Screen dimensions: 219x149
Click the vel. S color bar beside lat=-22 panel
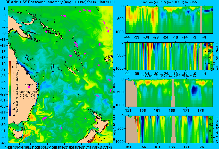click(x=207, y=129)
